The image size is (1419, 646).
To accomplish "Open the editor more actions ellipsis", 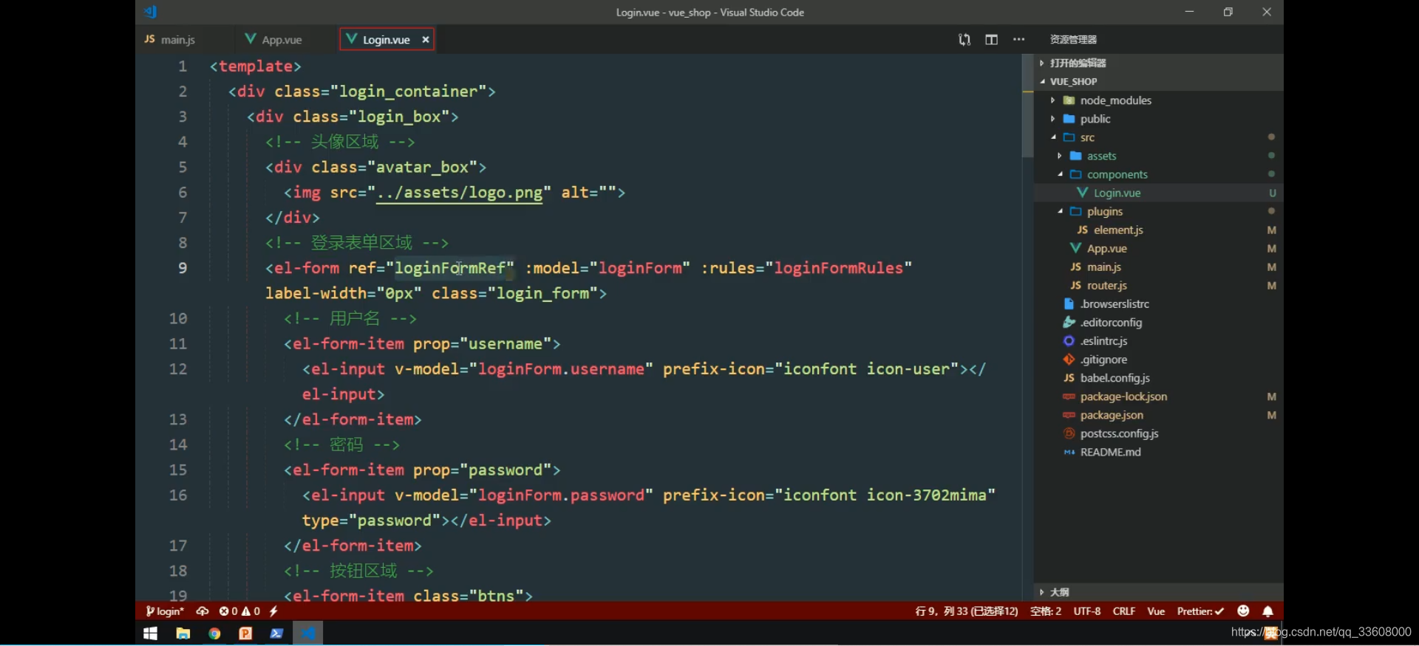I will coord(1019,40).
